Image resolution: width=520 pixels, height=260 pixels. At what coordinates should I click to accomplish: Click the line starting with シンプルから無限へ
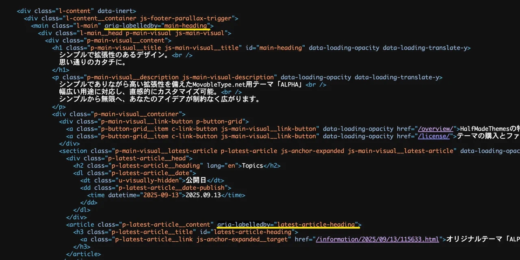click(x=159, y=99)
